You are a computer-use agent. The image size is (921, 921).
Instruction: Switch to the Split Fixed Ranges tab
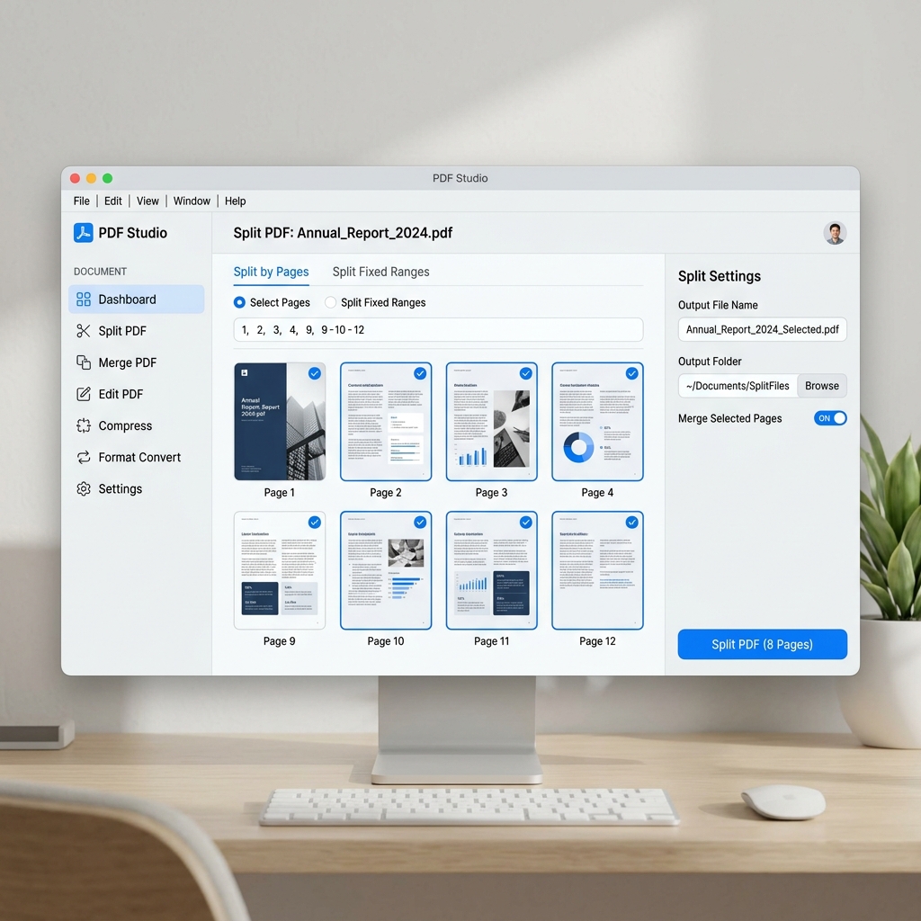pyautogui.click(x=380, y=272)
